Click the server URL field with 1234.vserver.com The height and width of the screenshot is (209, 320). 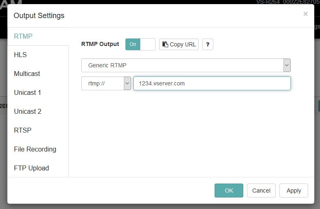coord(212,83)
